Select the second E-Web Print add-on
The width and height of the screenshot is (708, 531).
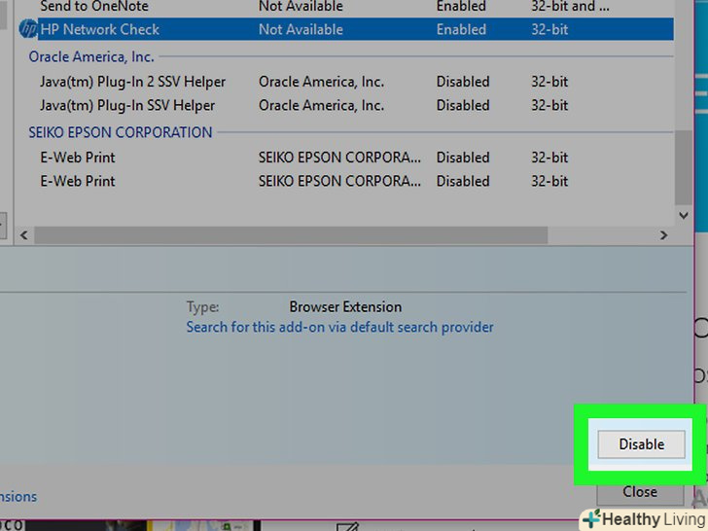(x=356, y=181)
